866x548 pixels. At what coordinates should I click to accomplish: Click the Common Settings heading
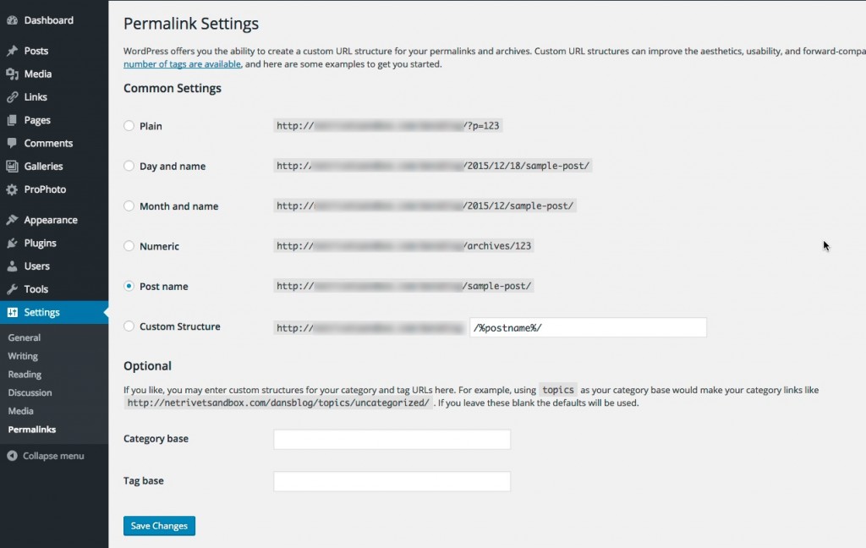[173, 89]
